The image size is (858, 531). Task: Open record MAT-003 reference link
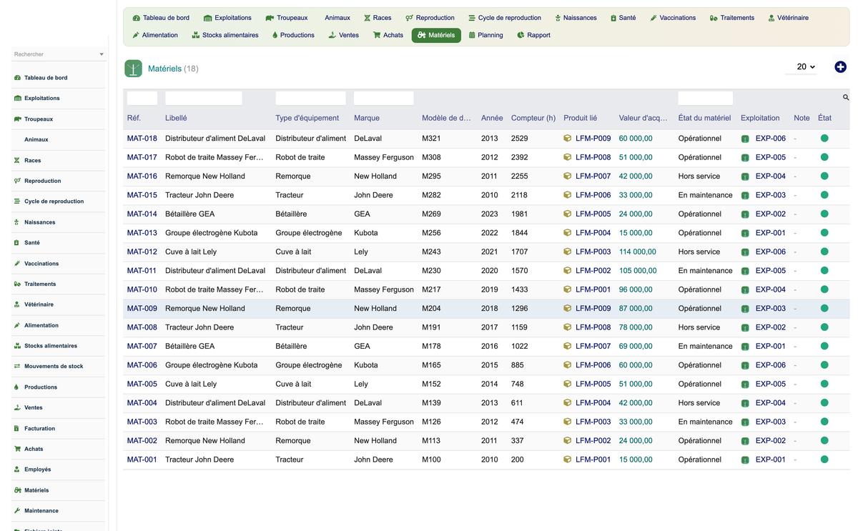pyautogui.click(x=142, y=422)
